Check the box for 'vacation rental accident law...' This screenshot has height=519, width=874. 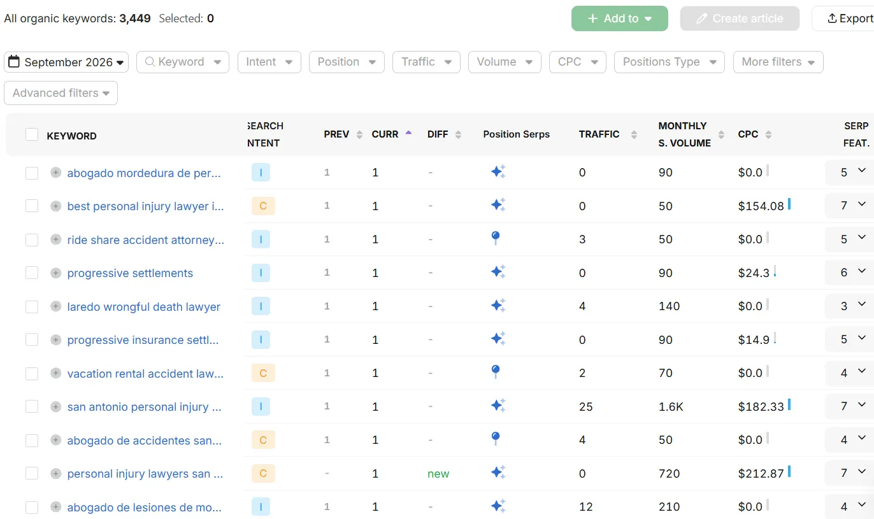click(x=32, y=374)
